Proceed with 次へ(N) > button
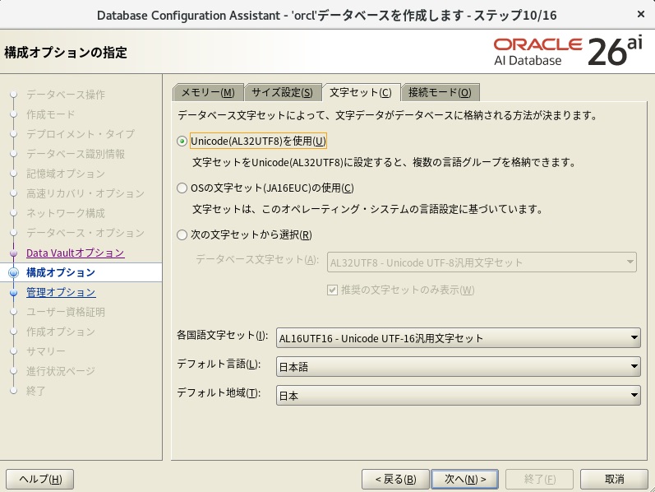This screenshot has height=492, width=655. (x=465, y=479)
